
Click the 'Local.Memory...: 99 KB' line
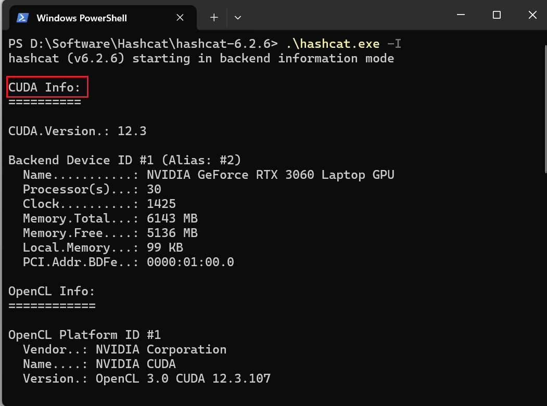[103, 247]
